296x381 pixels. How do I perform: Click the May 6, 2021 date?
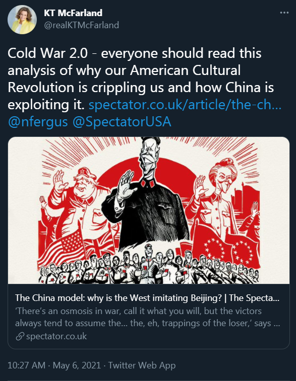tap(77, 365)
